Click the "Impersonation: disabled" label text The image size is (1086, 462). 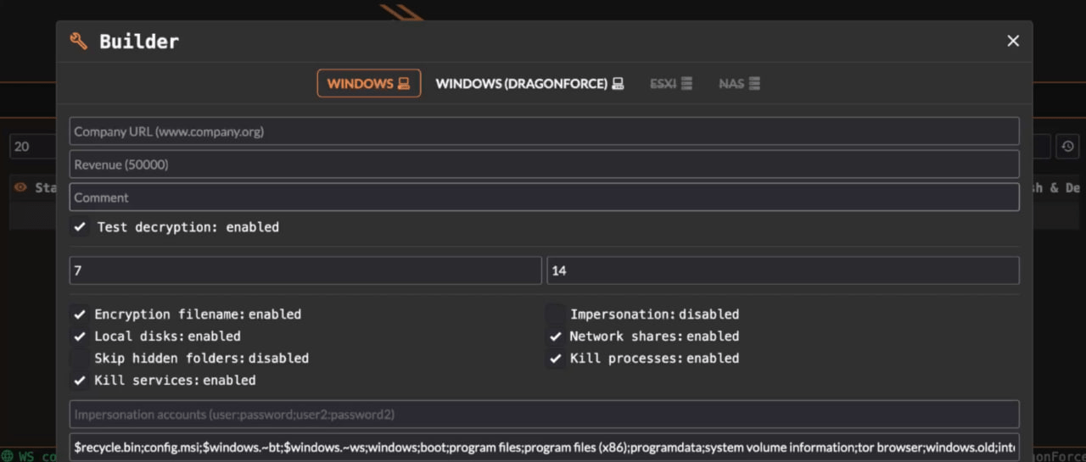pyautogui.click(x=654, y=314)
